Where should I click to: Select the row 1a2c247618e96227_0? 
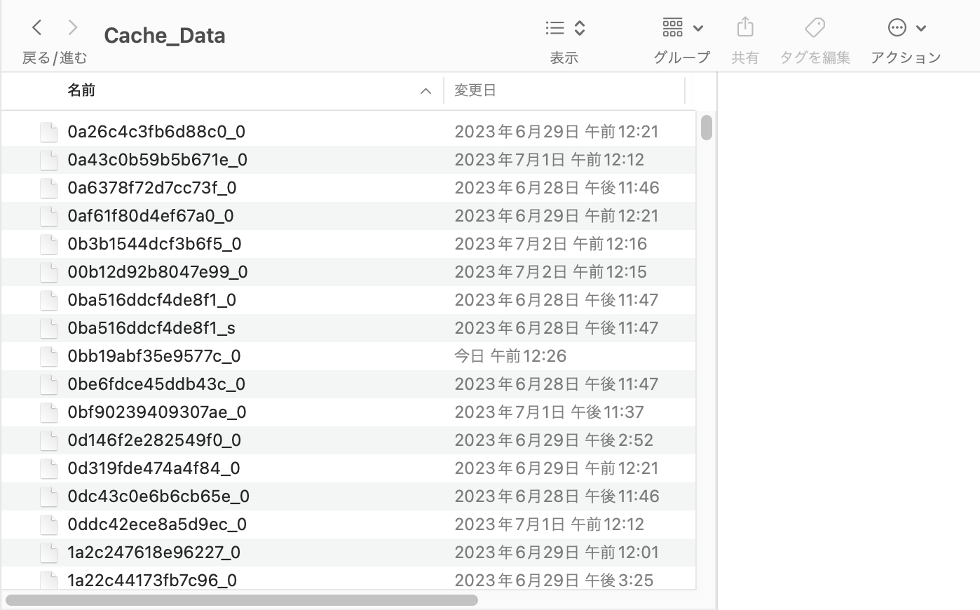point(154,553)
